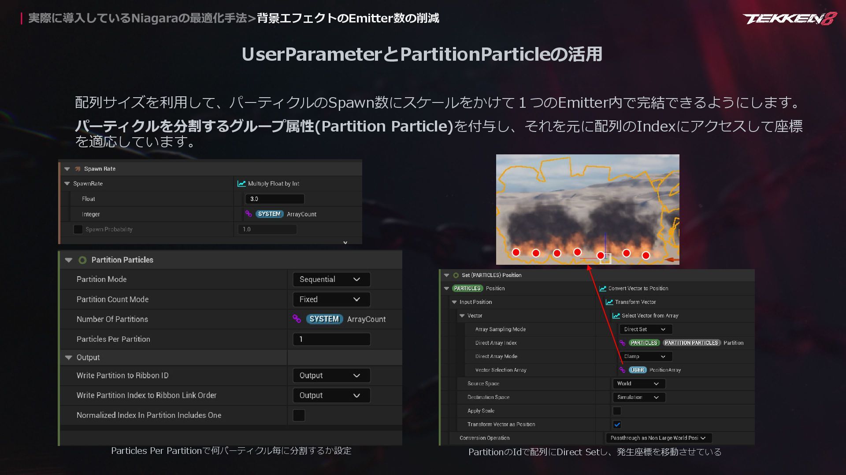846x475 pixels.
Task: Click the Particles Per Partition value field
Action: click(331, 339)
